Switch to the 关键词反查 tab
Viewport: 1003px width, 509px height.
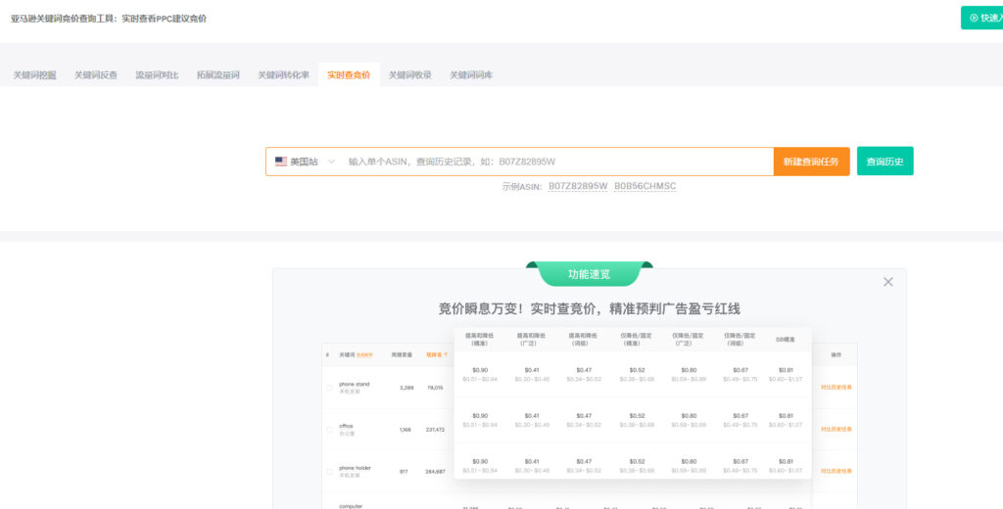click(96, 74)
